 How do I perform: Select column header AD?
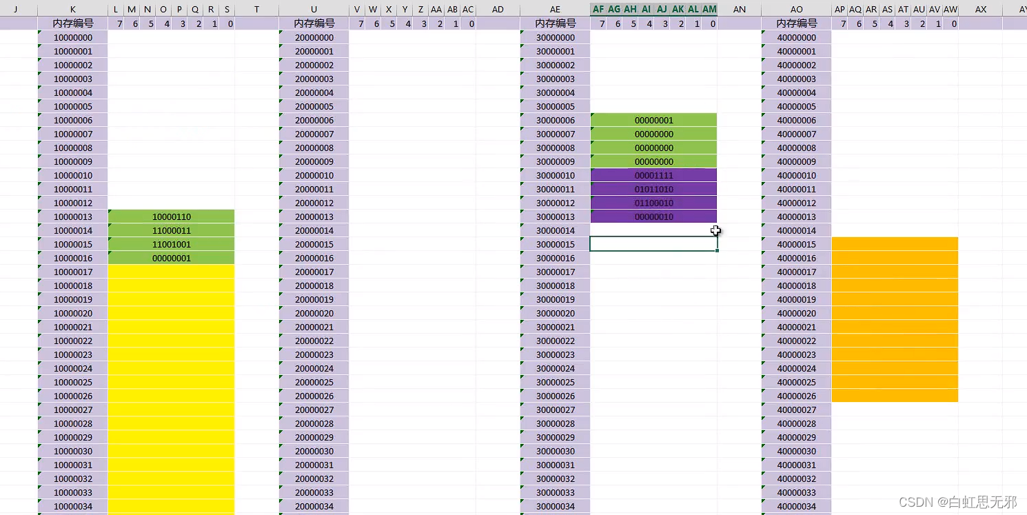[x=498, y=9]
